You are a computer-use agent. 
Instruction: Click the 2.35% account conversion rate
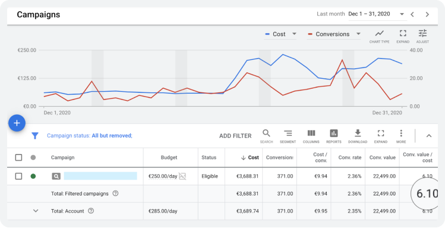[355, 211]
